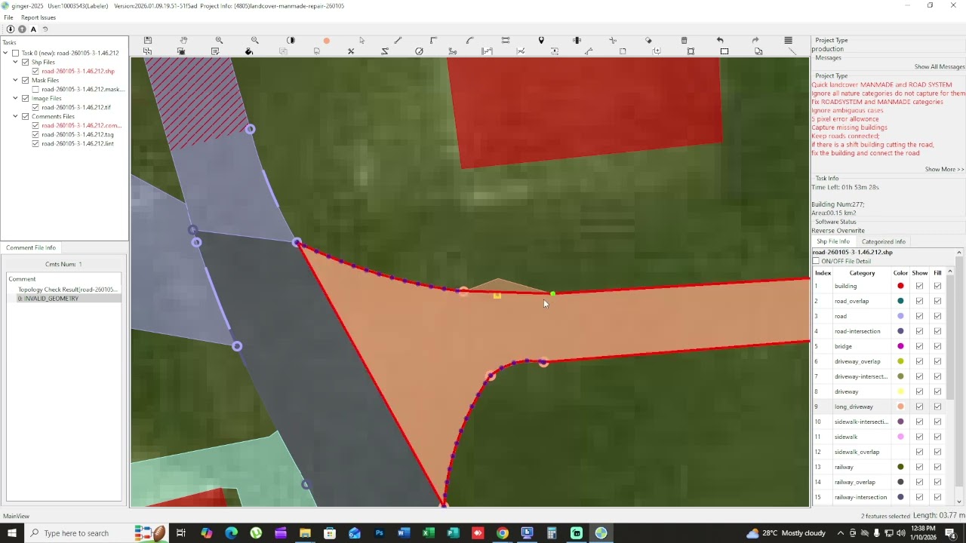Collapse the Task 0 tree node
The image size is (966, 543).
point(6,53)
